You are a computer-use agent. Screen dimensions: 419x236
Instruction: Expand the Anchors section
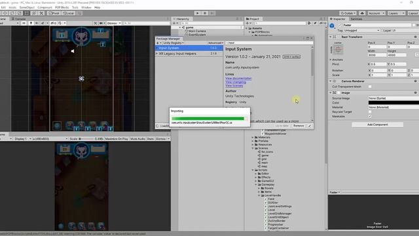click(x=331, y=60)
